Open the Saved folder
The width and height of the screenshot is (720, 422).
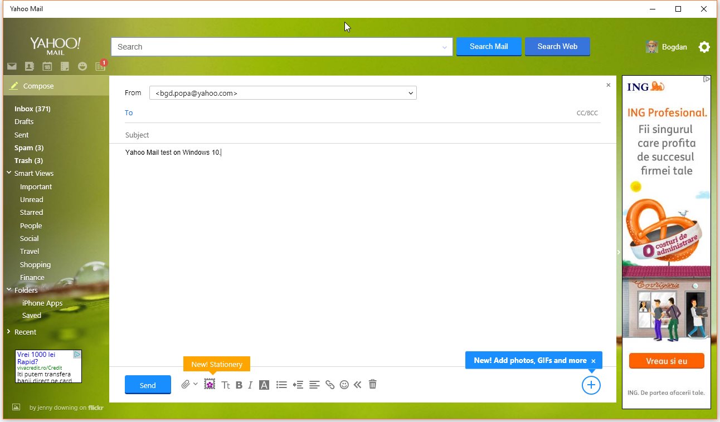[x=32, y=315]
